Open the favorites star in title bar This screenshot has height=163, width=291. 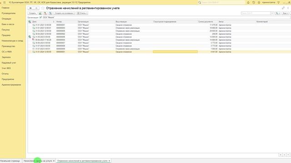[259, 2]
